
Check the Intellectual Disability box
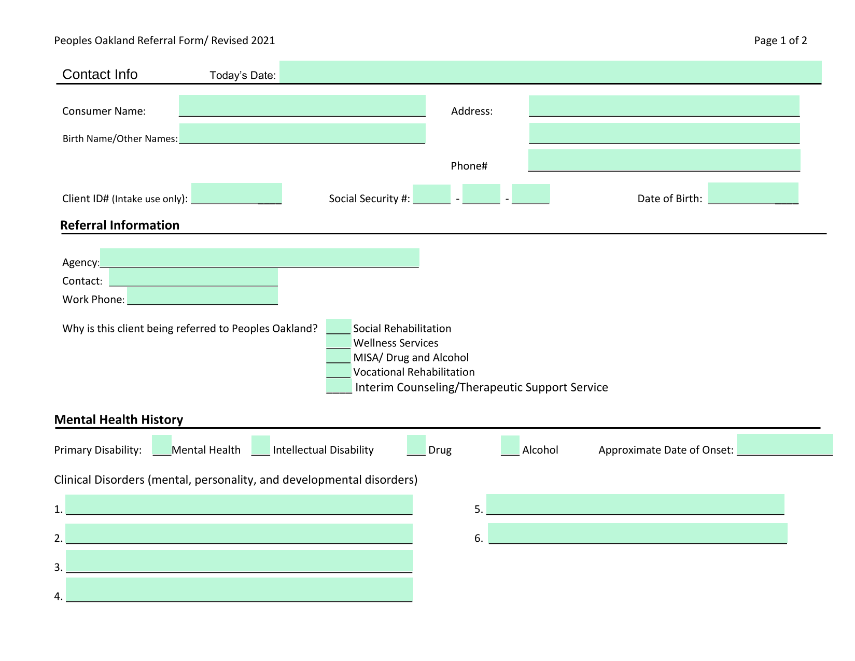coord(261,445)
